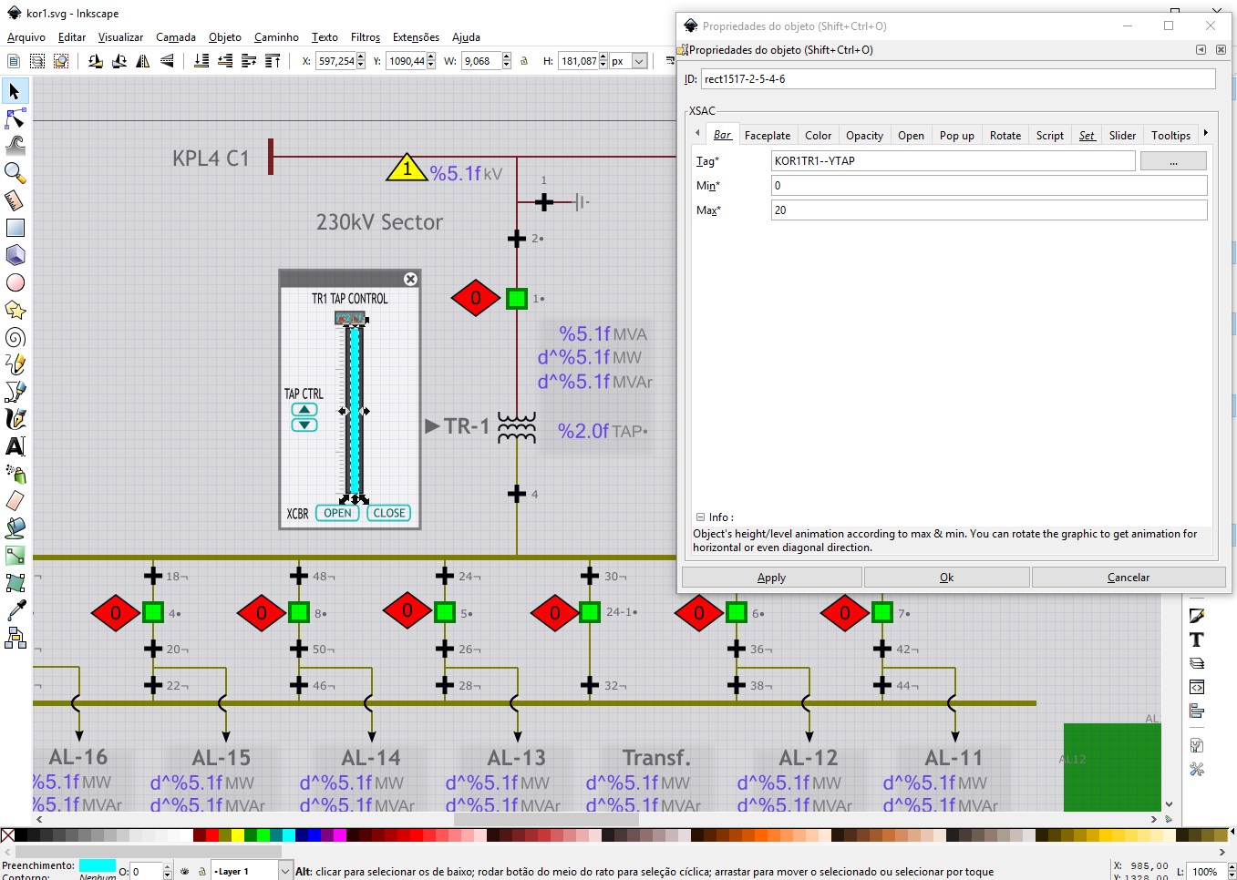This screenshot has width=1237, height=880.
Task: Click the flip horizontal toolbar icon
Action: point(143,61)
